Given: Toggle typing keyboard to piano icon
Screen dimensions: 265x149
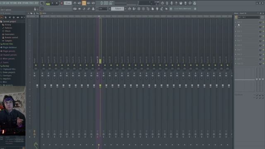Looking at the screenshot, I should point(75,9).
